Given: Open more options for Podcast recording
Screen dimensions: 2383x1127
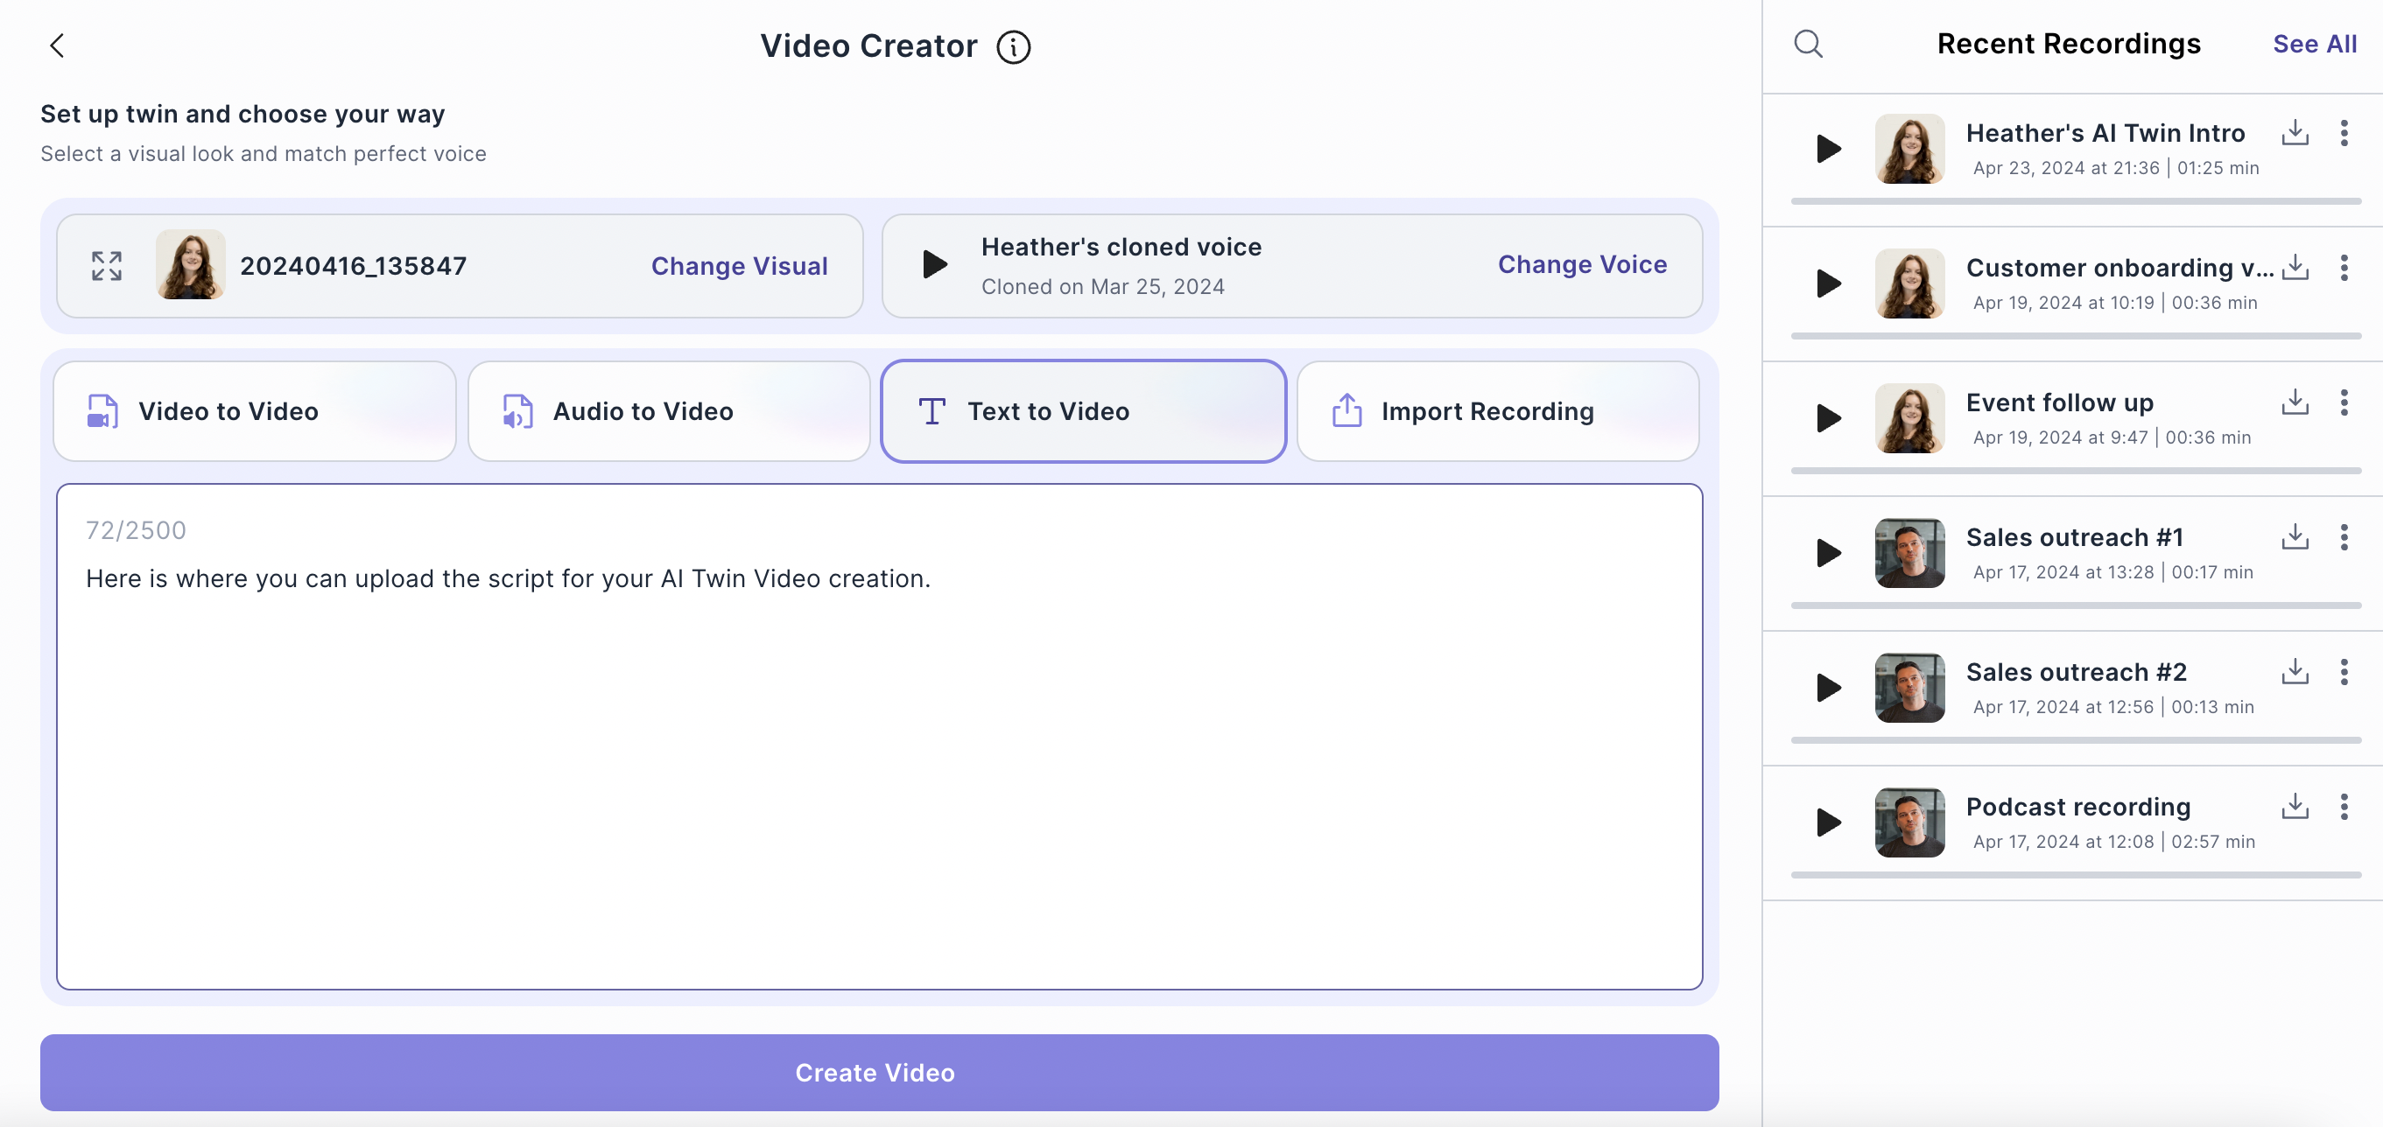Looking at the screenshot, I should [x=2344, y=806].
